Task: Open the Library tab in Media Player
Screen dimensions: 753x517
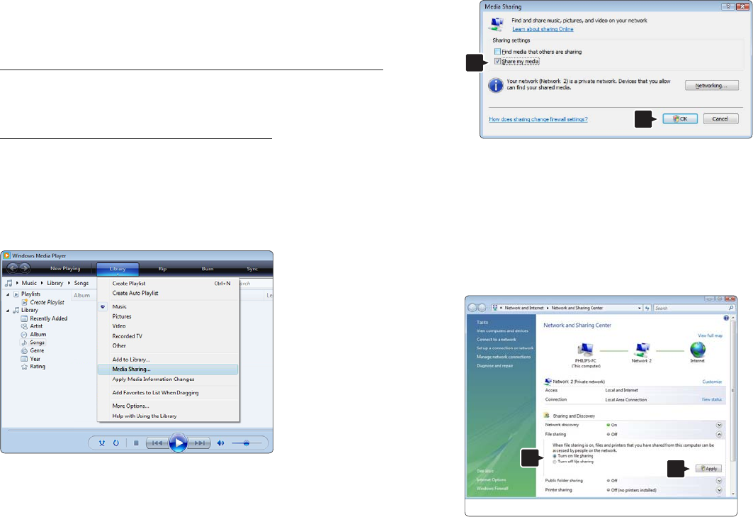Action: pyautogui.click(x=118, y=269)
